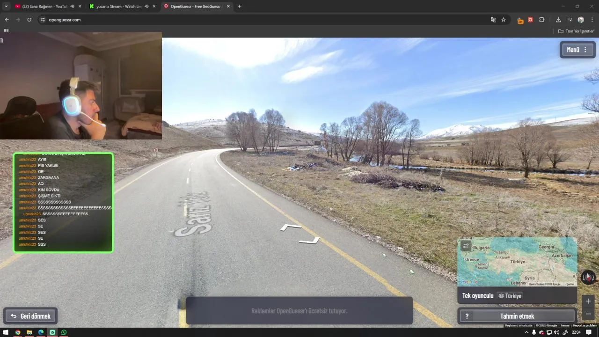The height and width of the screenshot is (337, 599).
Task: Click the orange 'off' extension icon
Action: tap(520, 20)
